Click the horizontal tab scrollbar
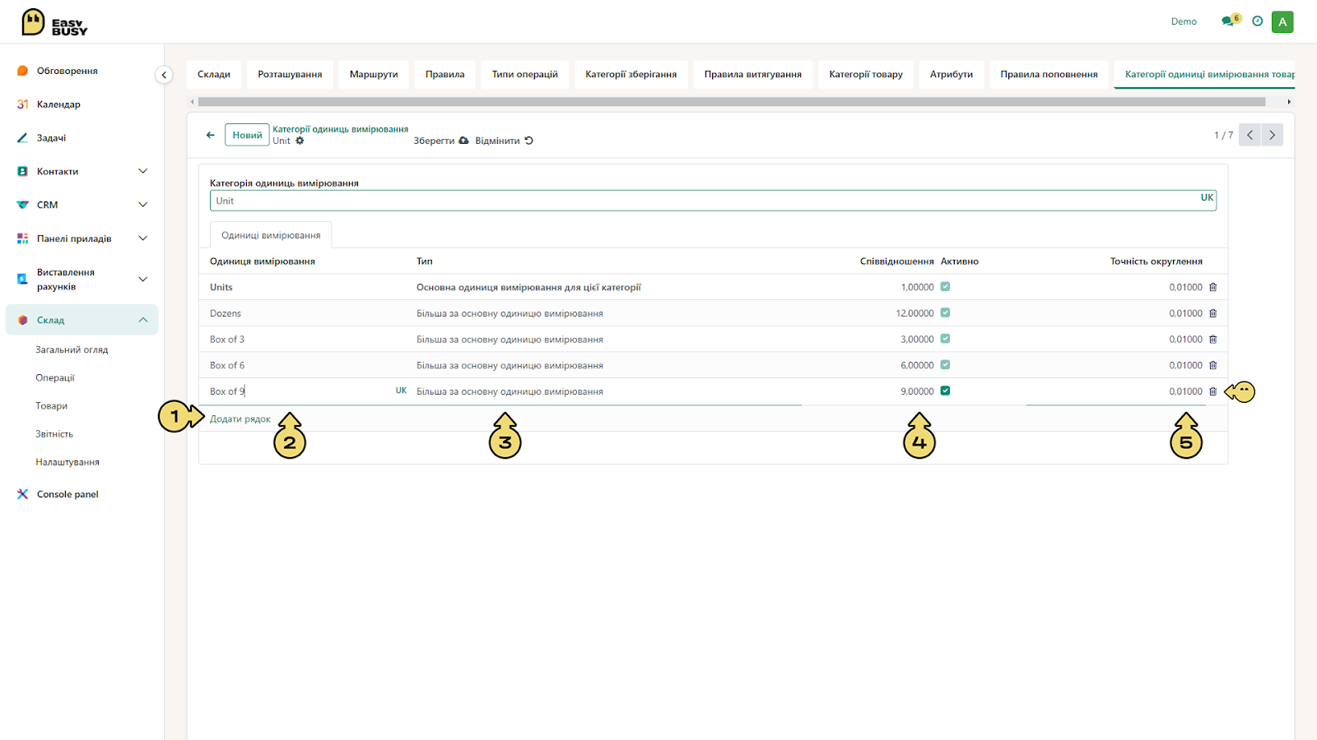The image size is (1317, 740). (x=731, y=102)
